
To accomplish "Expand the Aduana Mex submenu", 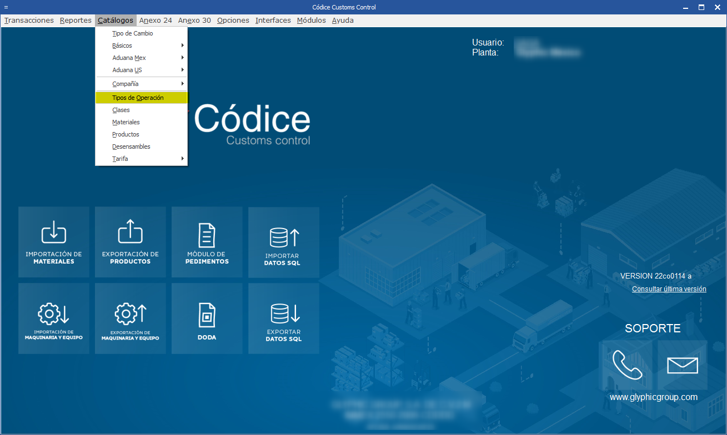I will [142, 58].
